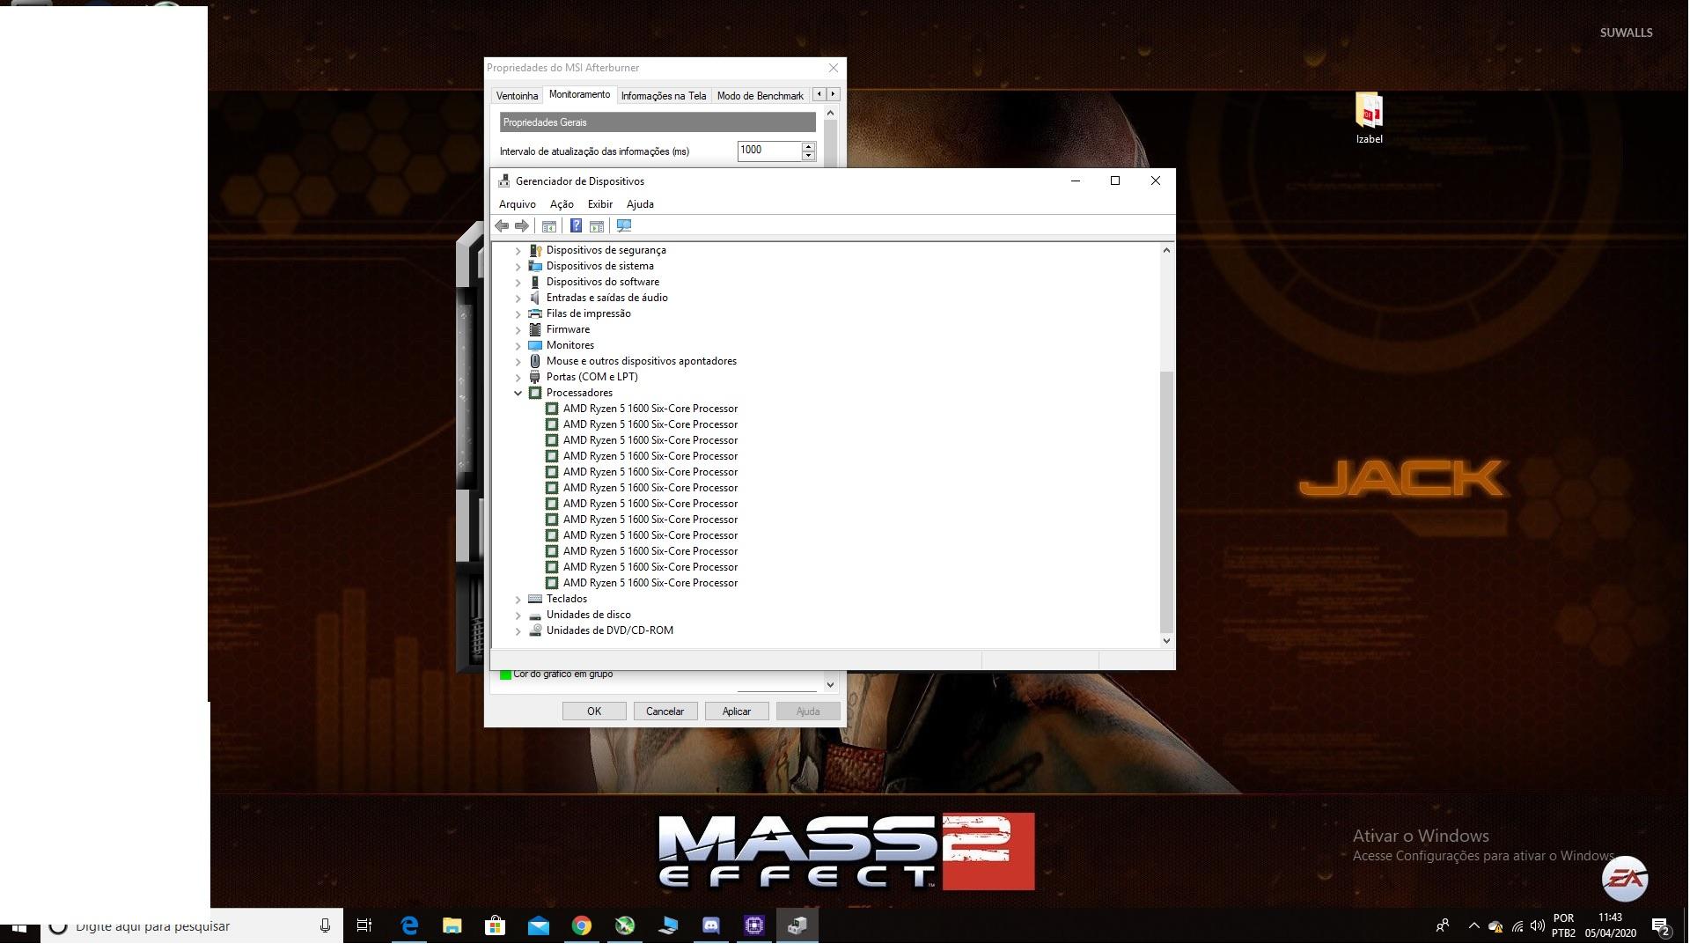Click the Teclados keyboard icon
The width and height of the screenshot is (1690, 951).
click(535, 599)
